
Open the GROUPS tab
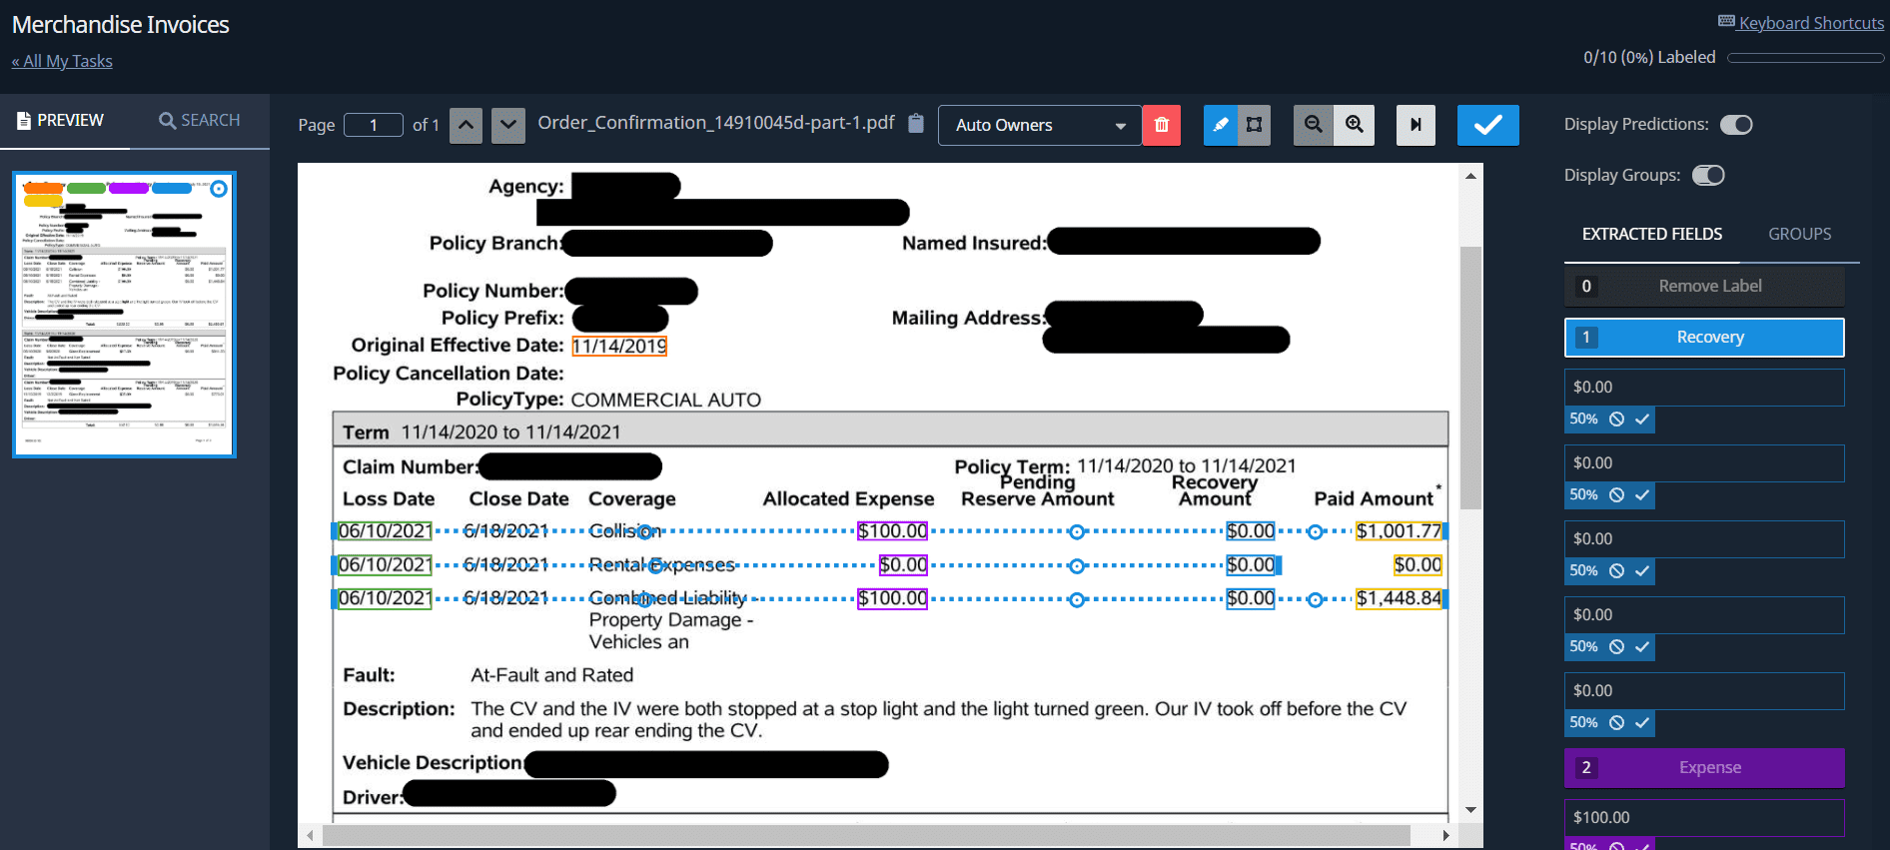1799,234
